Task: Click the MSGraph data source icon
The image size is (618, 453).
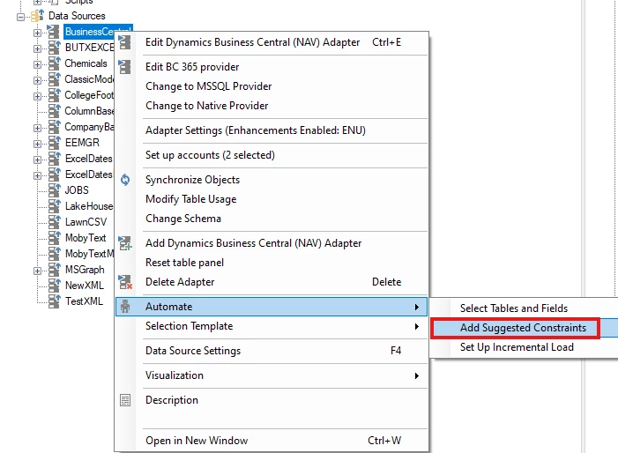Action: coord(54,270)
